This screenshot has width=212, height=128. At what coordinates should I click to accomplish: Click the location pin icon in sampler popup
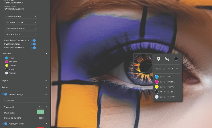tap(158, 59)
